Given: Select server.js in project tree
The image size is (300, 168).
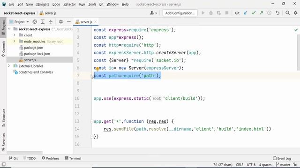Looking at the screenshot, I should [x=30, y=60].
